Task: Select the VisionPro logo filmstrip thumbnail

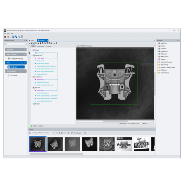Action: coord(124,144)
